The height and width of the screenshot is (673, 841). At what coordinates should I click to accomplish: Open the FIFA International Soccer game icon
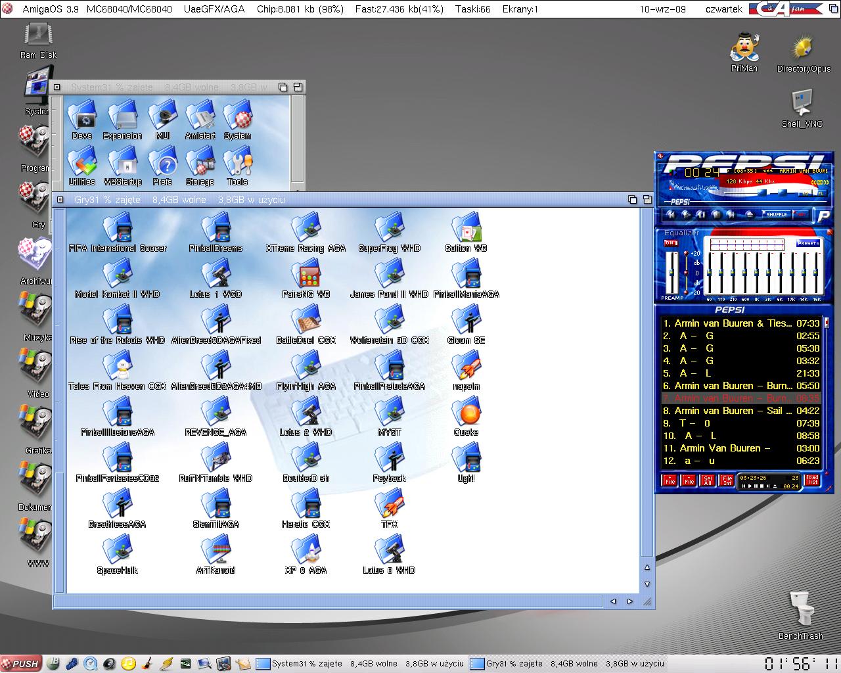118,233
